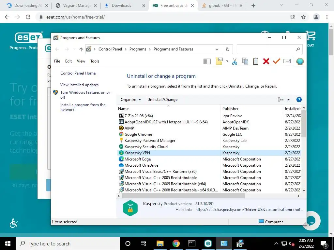Open the View menu
This screenshot has width=334, height=250.
click(x=81, y=61)
